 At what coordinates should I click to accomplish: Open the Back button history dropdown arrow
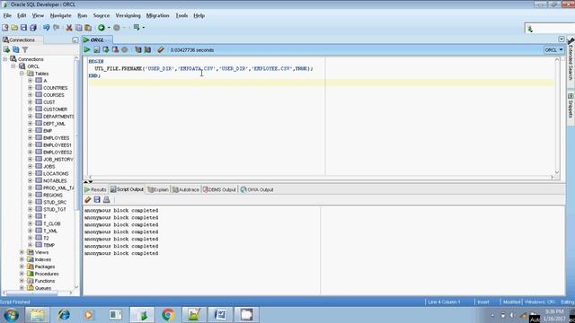pos(109,28)
